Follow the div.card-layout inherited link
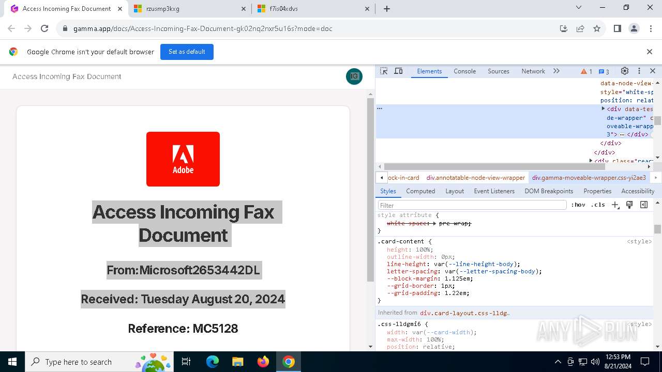 pyautogui.click(x=464, y=313)
